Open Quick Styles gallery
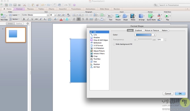The width and height of the screenshot is (190, 111). point(151,17)
